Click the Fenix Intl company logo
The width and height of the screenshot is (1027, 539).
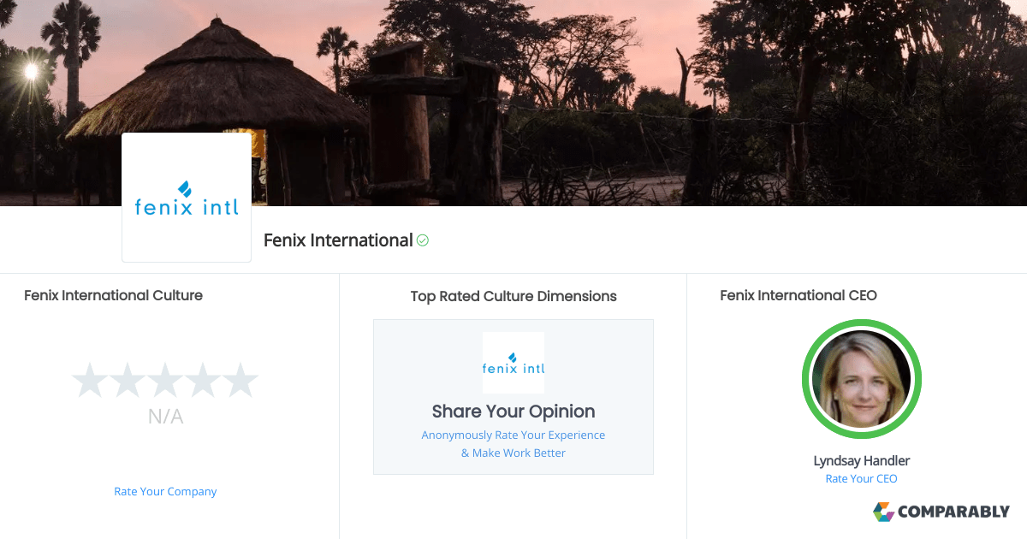coord(186,197)
